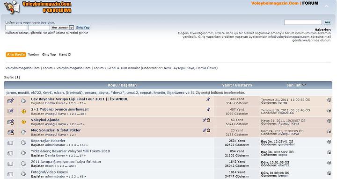Click sticky folder icon of Cev Bayanlar topic
The image size is (337, 179).
point(10,100)
